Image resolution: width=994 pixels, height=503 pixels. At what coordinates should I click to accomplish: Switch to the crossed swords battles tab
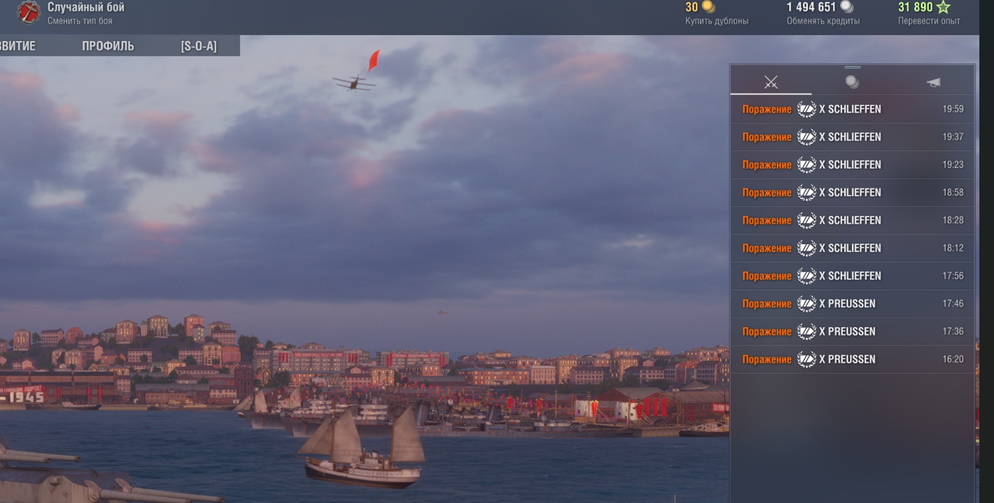pos(771,82)
